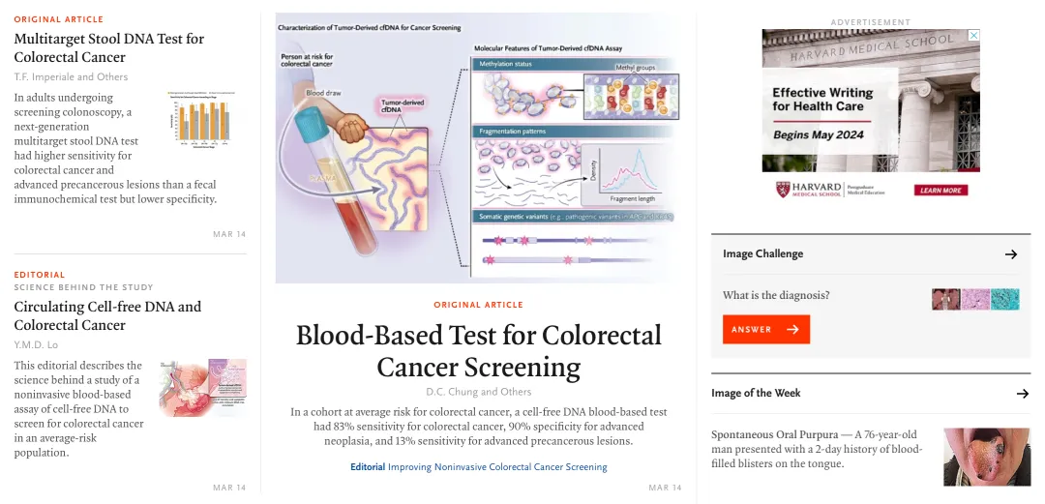Click author D.C. Chung and Others
Screen dimensions: 1045x504
tap(479, 392)
